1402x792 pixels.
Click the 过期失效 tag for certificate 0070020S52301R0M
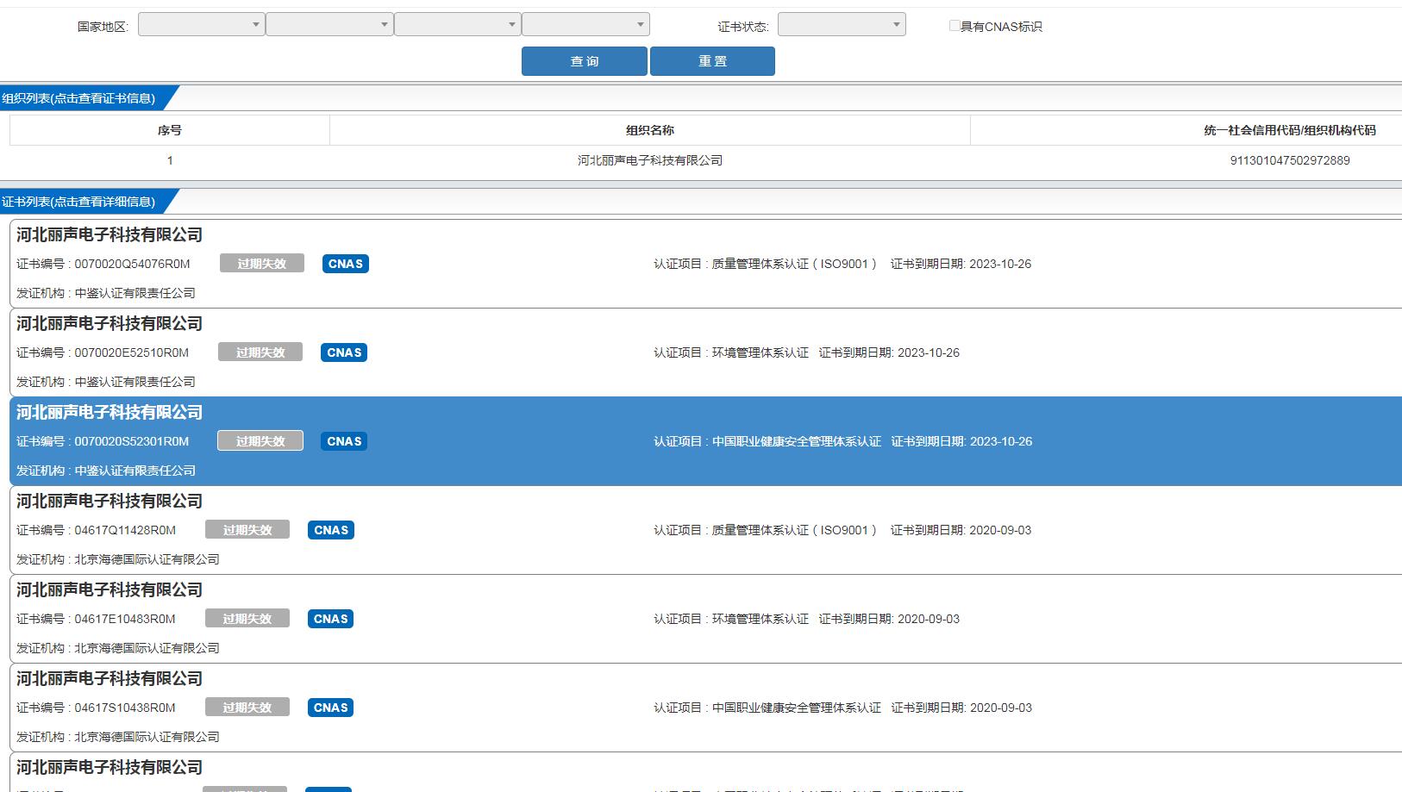click(x=260, y=441)
